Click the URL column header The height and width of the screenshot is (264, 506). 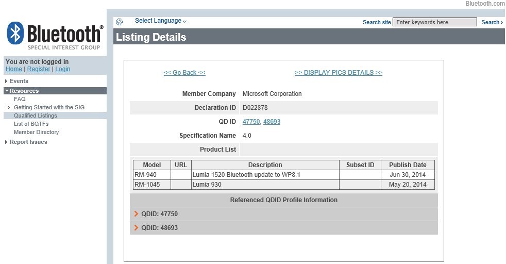click(181, 165)
